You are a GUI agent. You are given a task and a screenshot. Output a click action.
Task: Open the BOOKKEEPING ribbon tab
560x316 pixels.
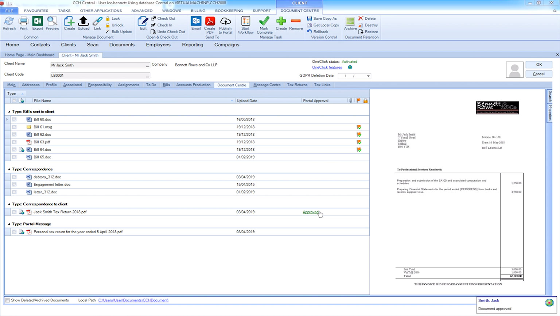229,11
